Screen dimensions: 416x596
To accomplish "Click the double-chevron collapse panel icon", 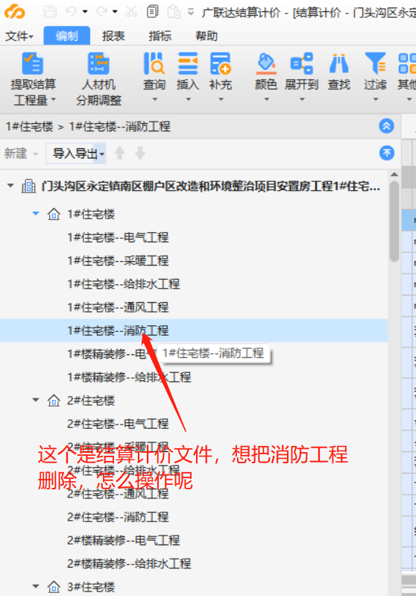I will pyautogui.click(x=386, y=126).
